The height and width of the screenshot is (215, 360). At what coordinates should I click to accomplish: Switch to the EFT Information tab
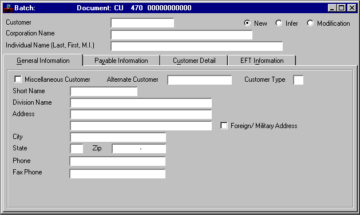point(262,61)
